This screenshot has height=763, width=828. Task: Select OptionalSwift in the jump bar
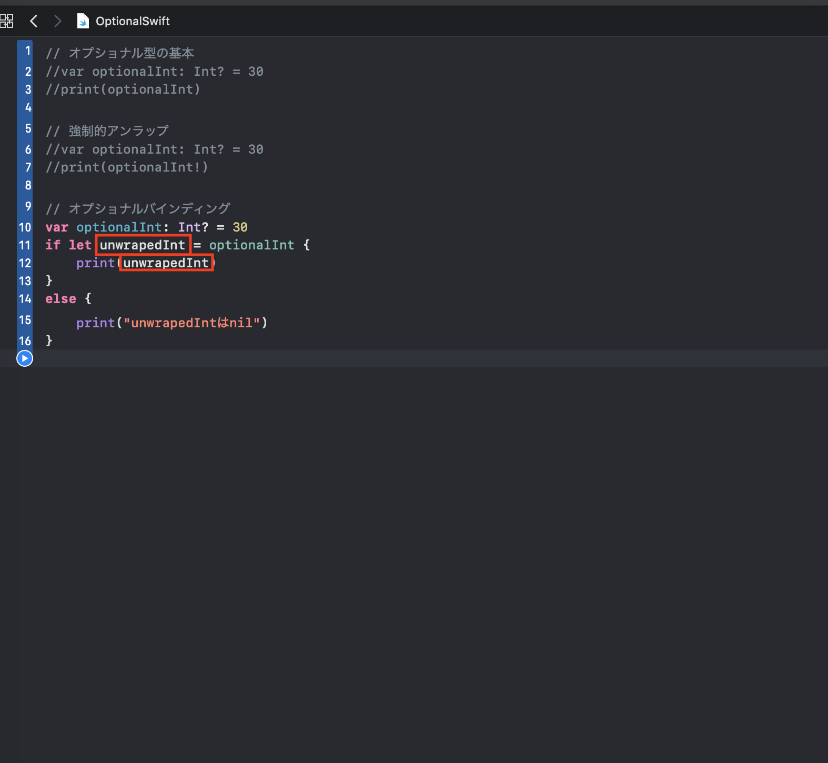coord(133,21)
